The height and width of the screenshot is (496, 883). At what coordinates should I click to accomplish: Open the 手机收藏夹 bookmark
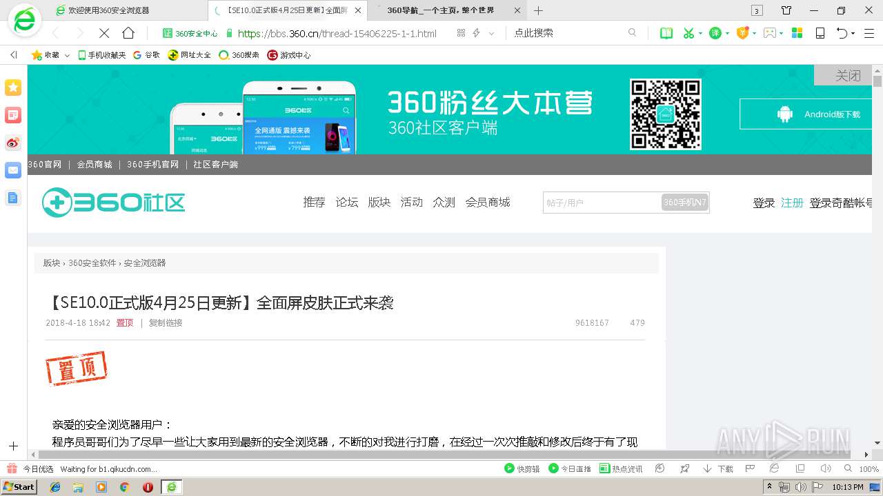102,55
